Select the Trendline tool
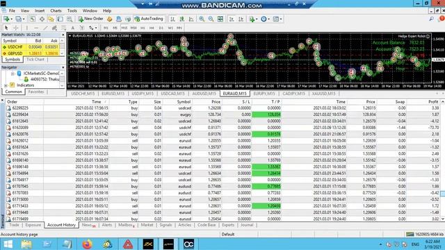This screenshot has height=250, width=445. [x=45, y=28]
